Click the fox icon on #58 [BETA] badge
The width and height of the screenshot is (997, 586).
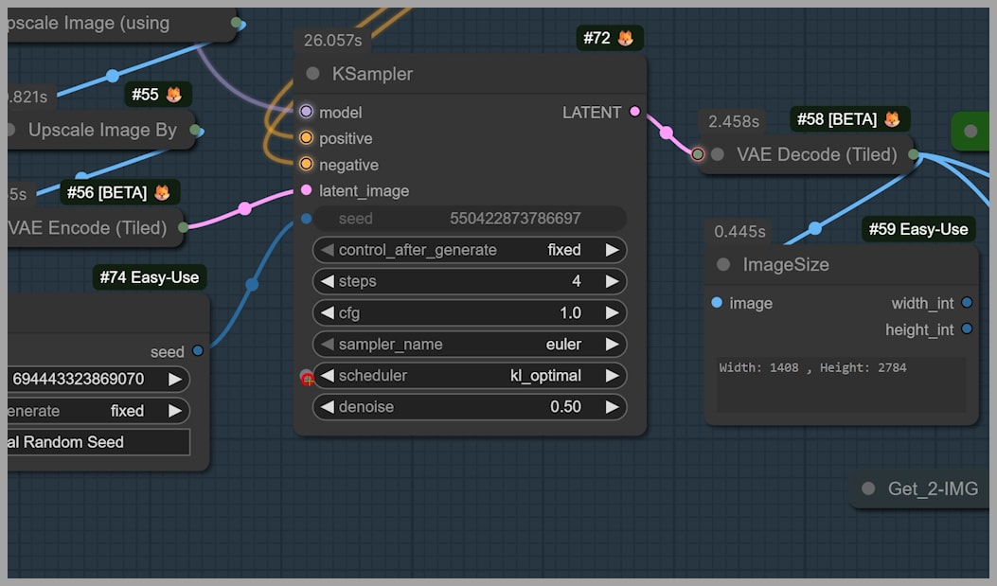click(892, 119)
